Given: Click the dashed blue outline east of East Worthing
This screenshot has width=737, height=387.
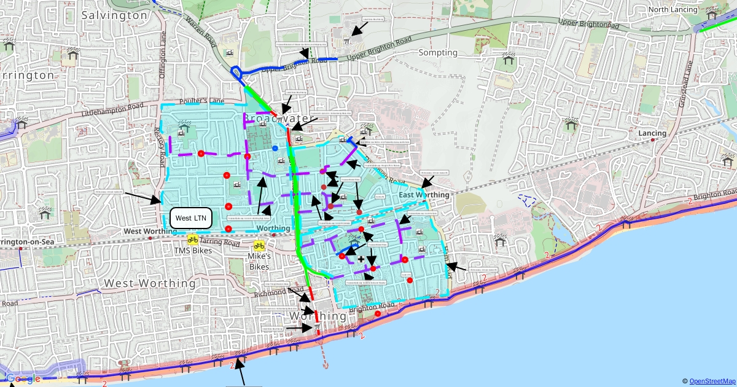Looking at the screenshot, I should point(527,201).
